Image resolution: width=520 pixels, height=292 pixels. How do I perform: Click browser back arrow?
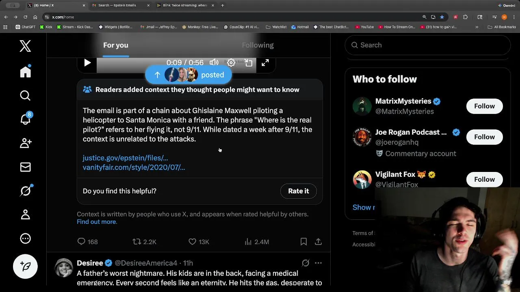[6, 17]
